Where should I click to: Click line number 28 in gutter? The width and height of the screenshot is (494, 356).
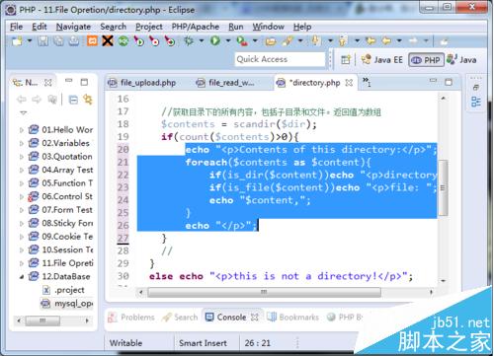(123, 250)
